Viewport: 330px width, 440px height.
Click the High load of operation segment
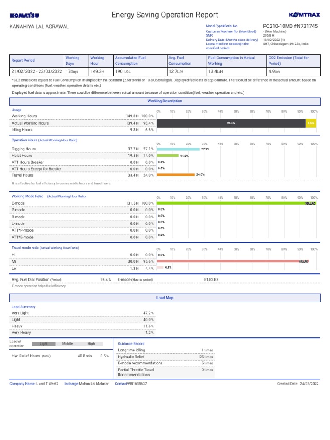point(91,344)
